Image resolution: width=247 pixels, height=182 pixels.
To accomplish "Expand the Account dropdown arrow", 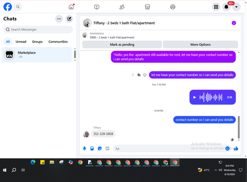I will point(237,7).
